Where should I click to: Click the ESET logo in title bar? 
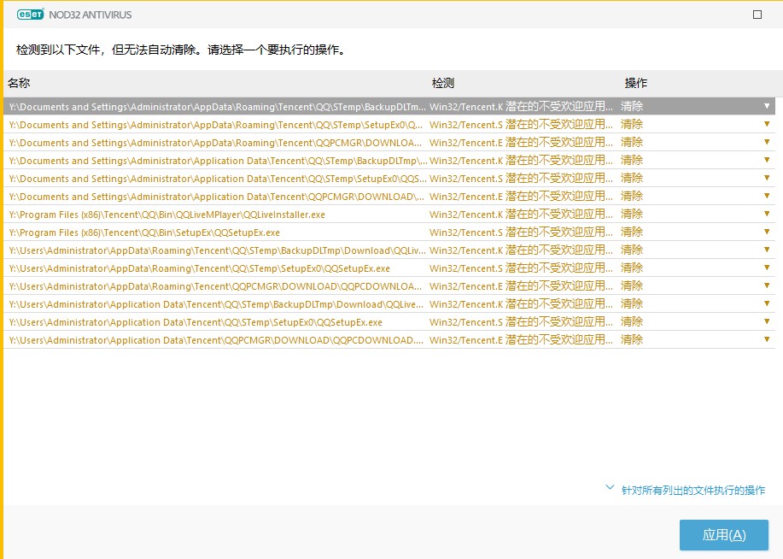(x=30, y=15)
